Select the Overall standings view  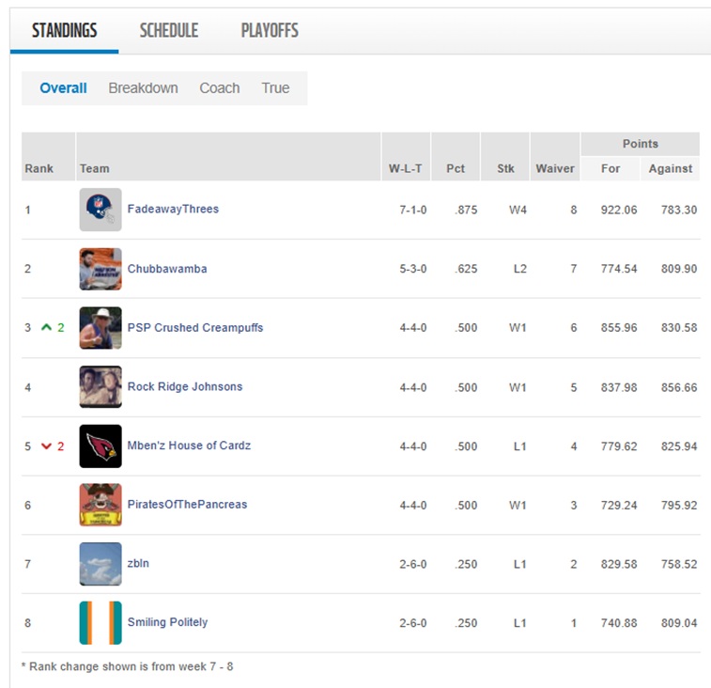point(63,87)
